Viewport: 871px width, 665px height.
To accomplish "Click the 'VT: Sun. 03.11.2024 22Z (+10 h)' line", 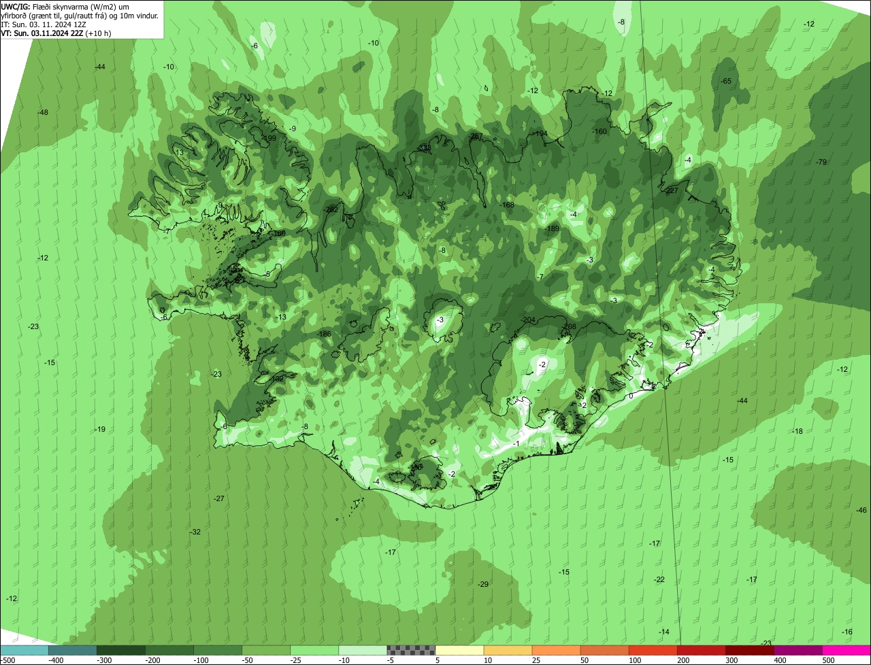I will pos(56,33).
